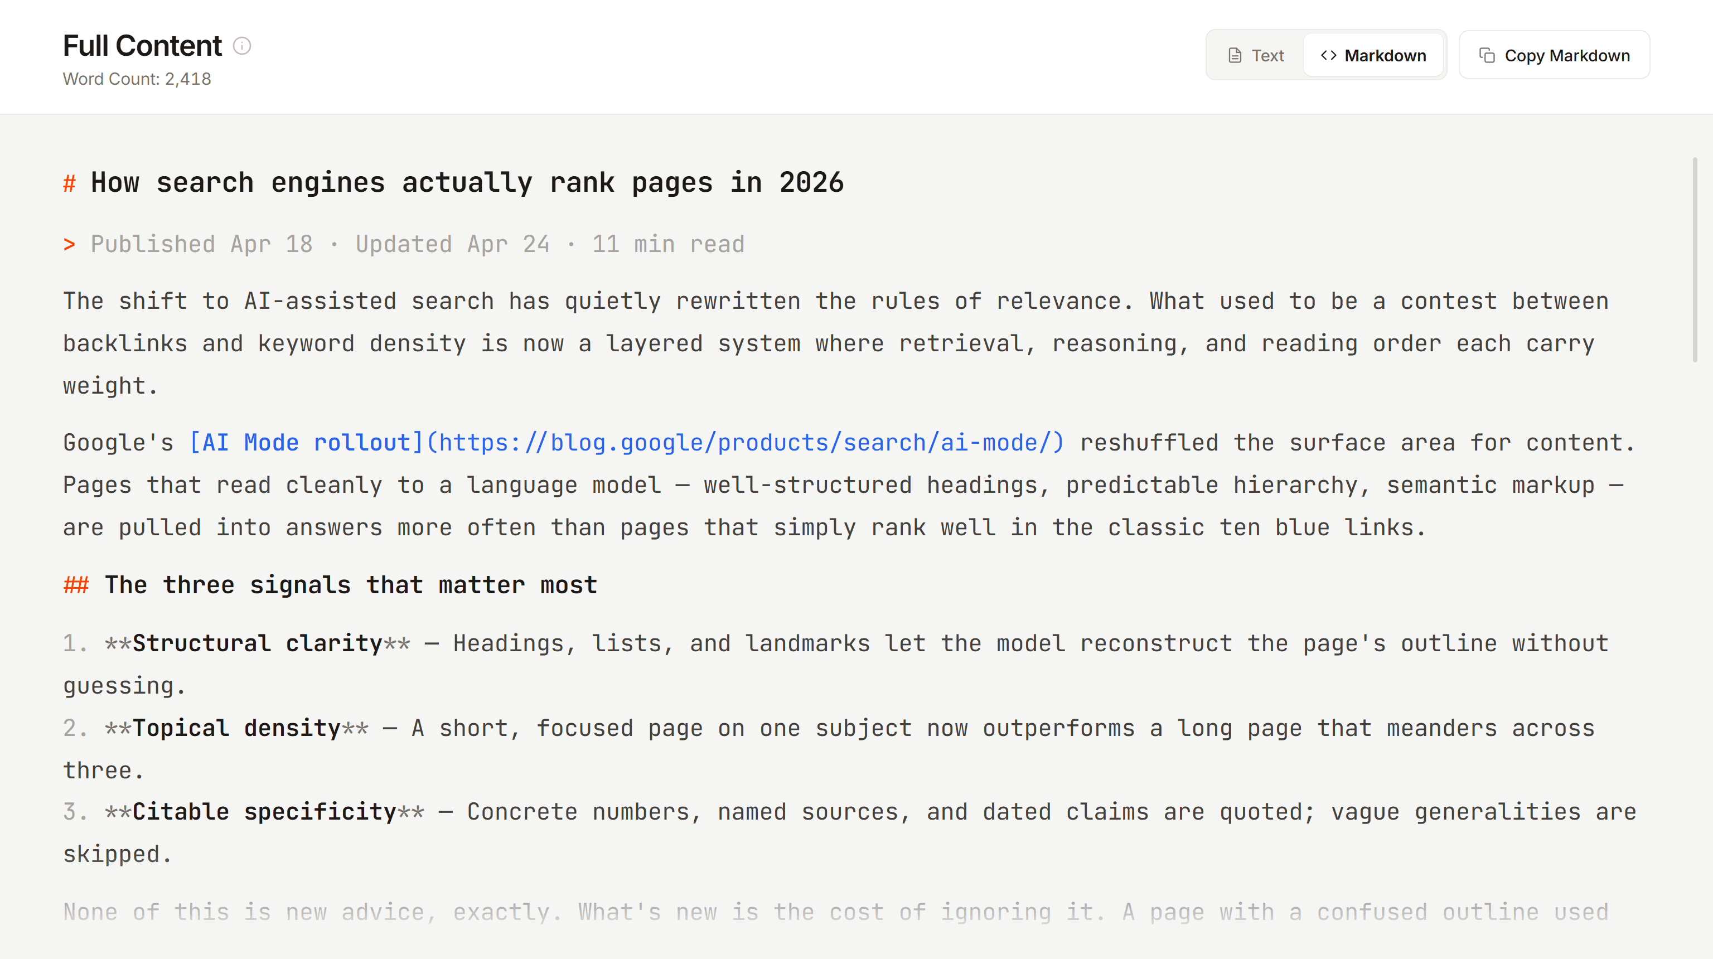
Task: Click the Copy Markdown button
Action: [x=1554, y=55]
